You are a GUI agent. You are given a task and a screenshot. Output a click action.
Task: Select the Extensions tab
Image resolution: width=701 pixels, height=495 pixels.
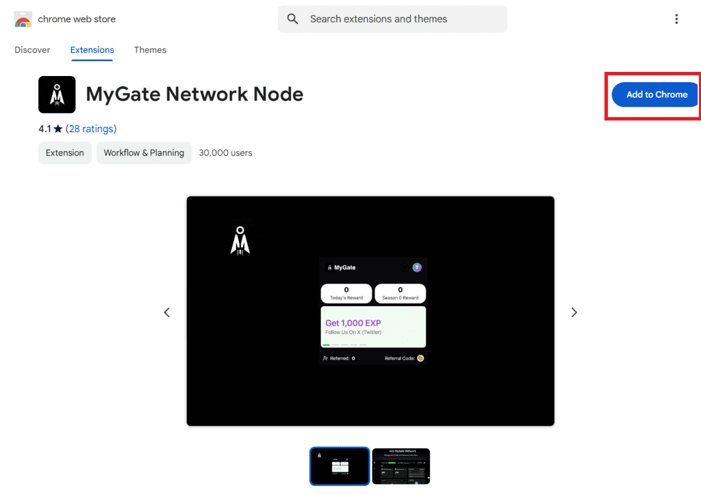92,49
